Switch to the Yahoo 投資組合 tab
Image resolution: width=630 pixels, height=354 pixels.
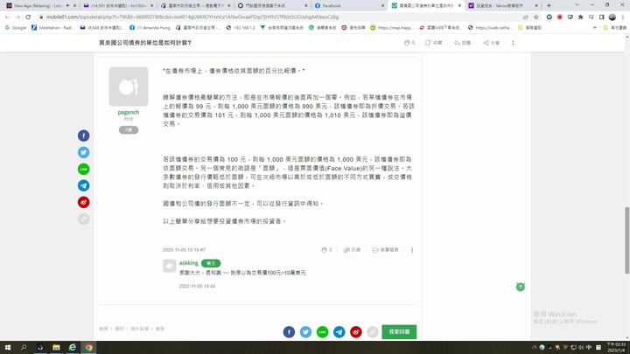coord(503,5)
